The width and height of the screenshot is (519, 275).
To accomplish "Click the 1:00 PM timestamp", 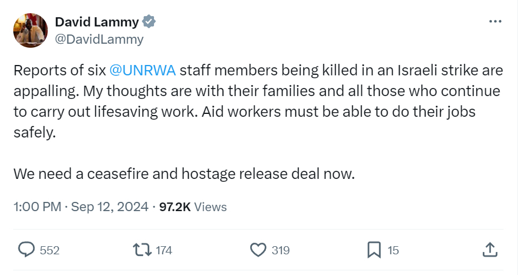I will (37, 207).
